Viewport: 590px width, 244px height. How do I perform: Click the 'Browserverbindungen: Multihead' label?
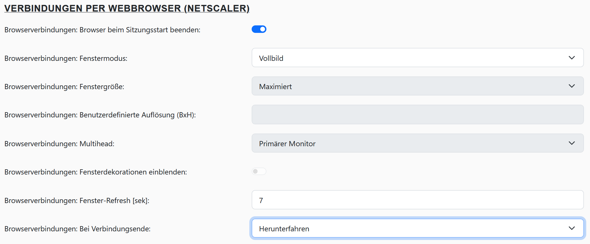59,144
